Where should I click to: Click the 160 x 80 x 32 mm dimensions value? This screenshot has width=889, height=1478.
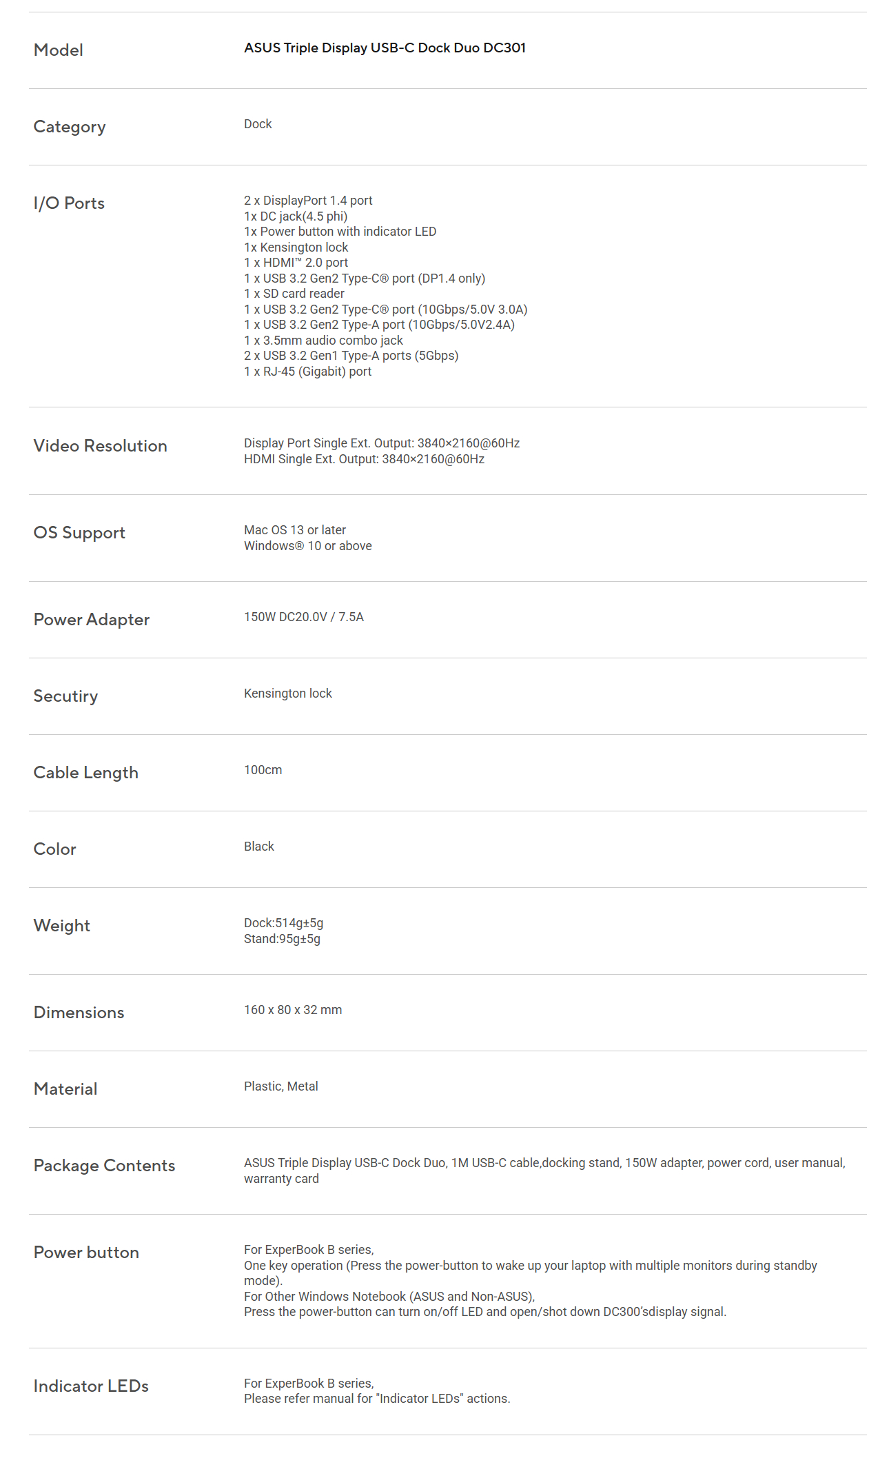293,1010
